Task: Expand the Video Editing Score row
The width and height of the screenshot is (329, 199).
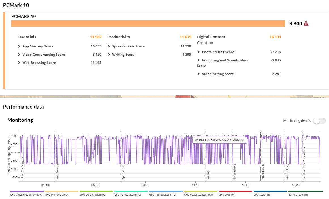Action: point(199,74)
